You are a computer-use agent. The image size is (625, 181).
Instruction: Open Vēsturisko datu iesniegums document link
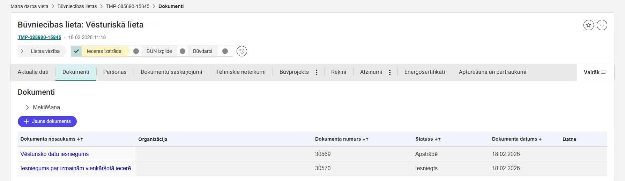click(x=54, y=154)
